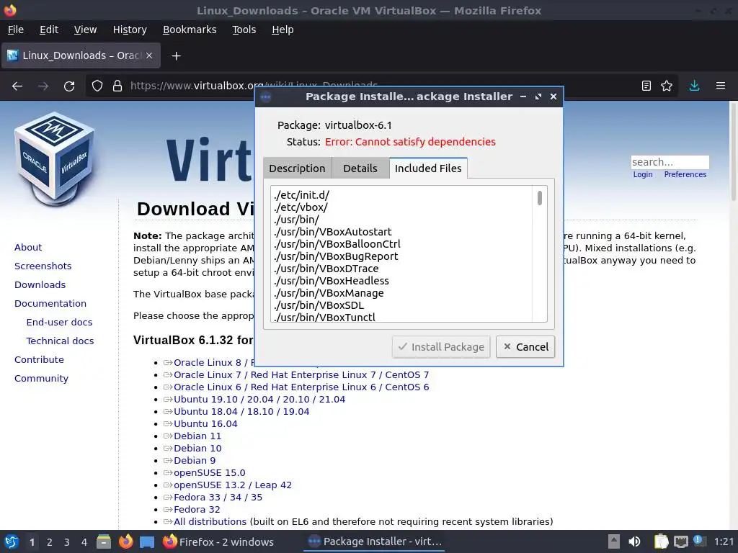Switch to workspace 3 in the pager
Screen dimensions: 738x553
(67, 542)
